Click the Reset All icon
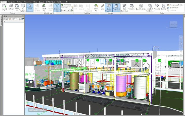This screenshot has width=185, height=116. 17,6
